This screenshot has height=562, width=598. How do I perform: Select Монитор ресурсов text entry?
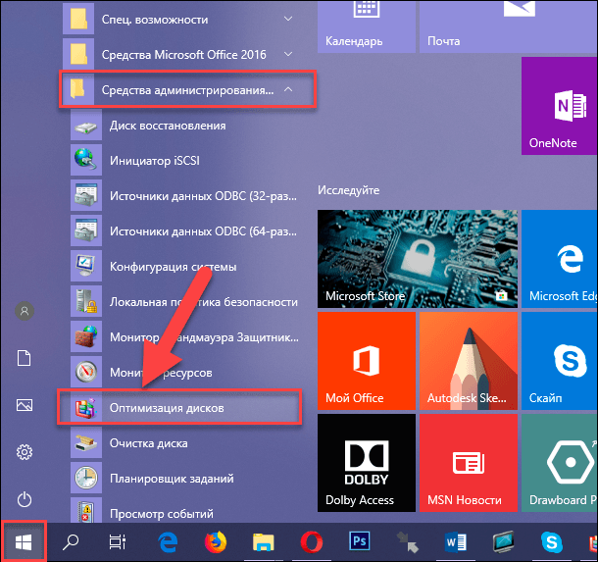tap(161, 373)
